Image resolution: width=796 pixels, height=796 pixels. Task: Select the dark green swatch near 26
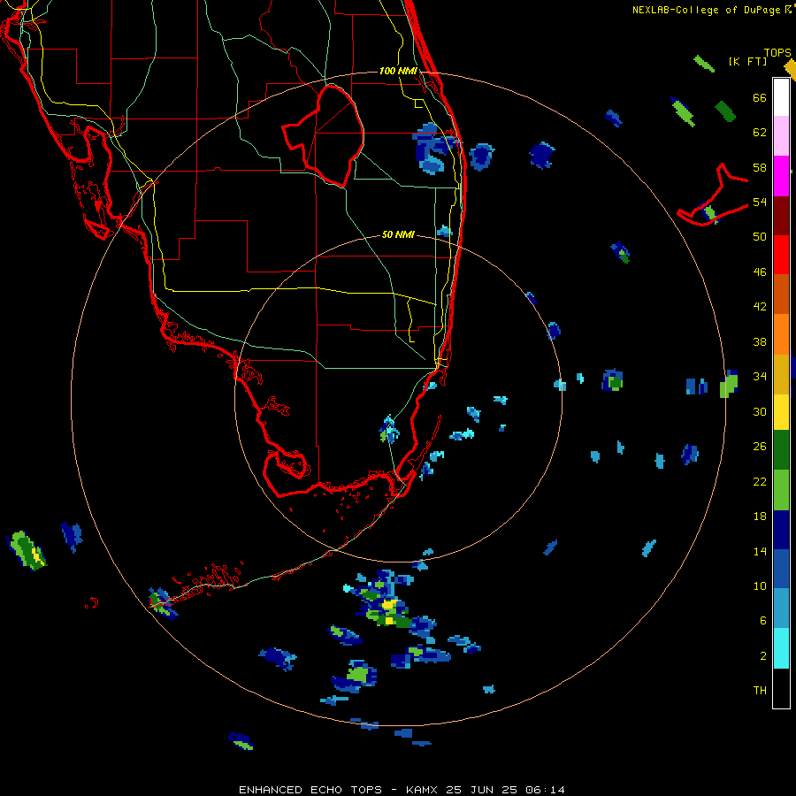pos(781,450)
